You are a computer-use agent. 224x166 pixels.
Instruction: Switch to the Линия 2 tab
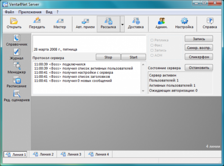coord(43,154)
